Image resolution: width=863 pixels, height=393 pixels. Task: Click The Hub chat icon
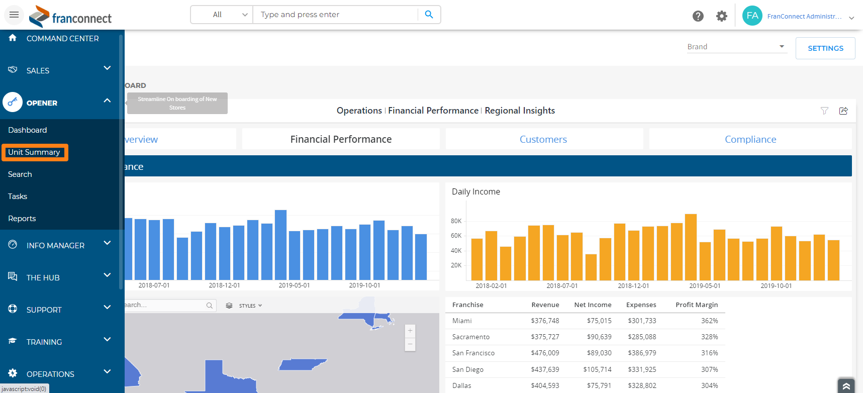(x=13, y=276)
